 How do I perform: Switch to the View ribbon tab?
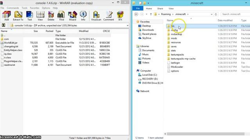(171, 9)
